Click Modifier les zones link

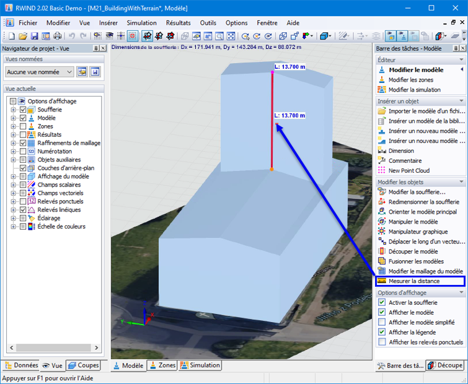click(411, 80)
